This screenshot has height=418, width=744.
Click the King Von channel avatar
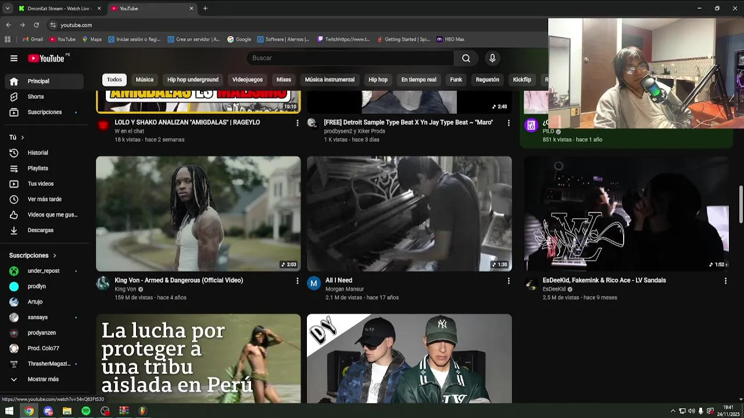coord(103,283)
